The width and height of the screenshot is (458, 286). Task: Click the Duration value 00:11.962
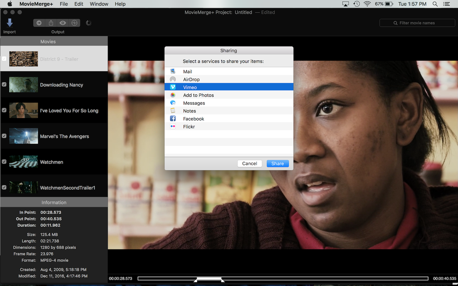click(x=50, y=225)
